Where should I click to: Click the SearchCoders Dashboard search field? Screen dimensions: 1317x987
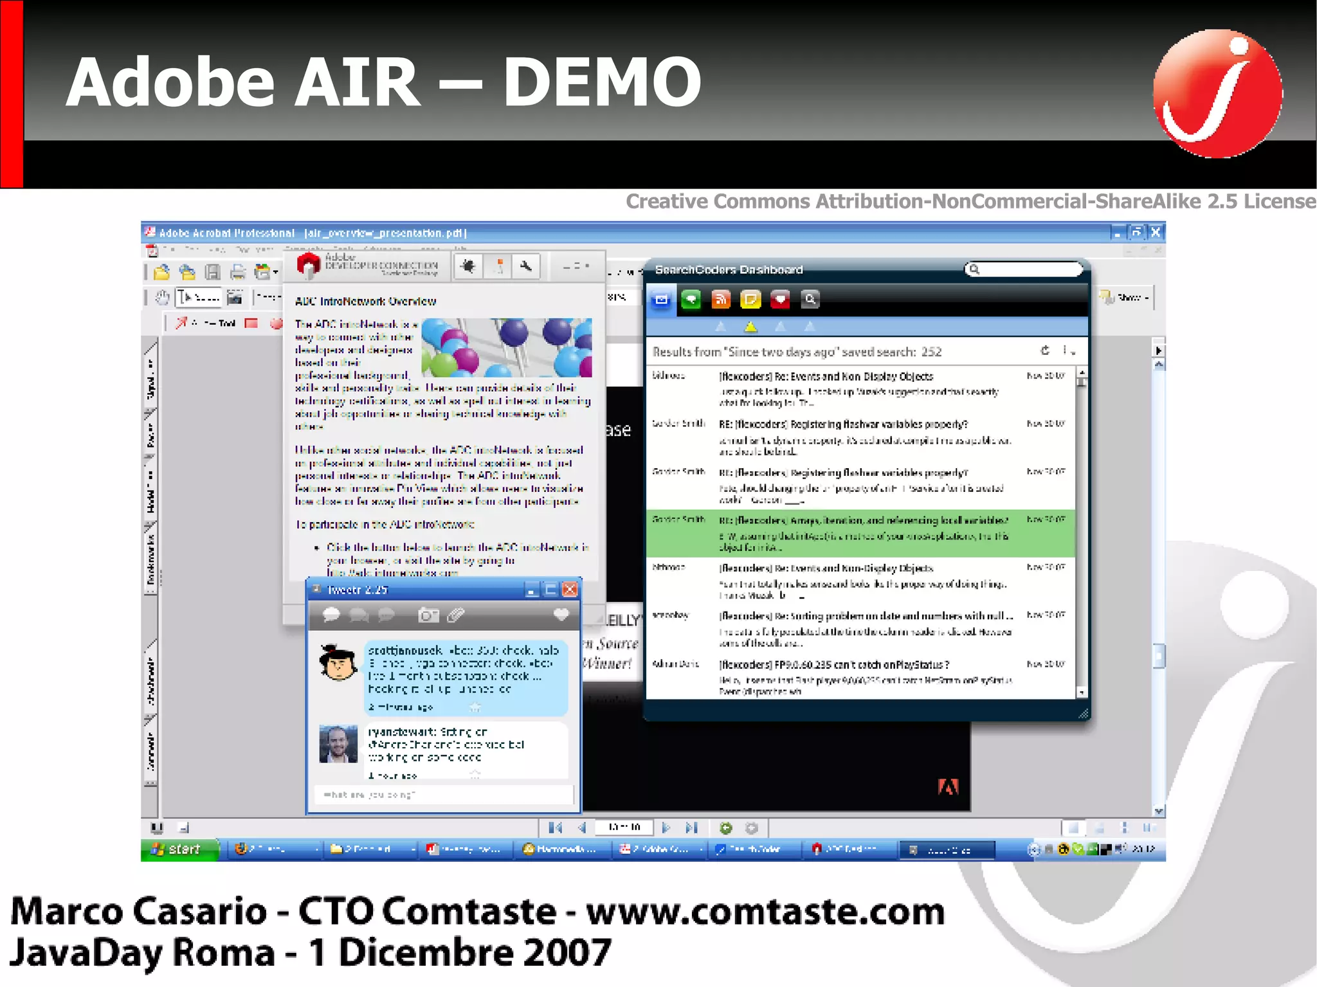coord(1024,269)
